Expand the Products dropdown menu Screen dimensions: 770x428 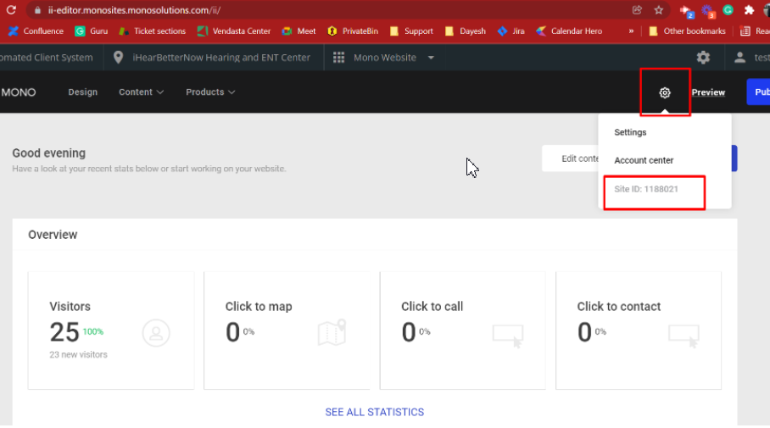click(210, 92)
